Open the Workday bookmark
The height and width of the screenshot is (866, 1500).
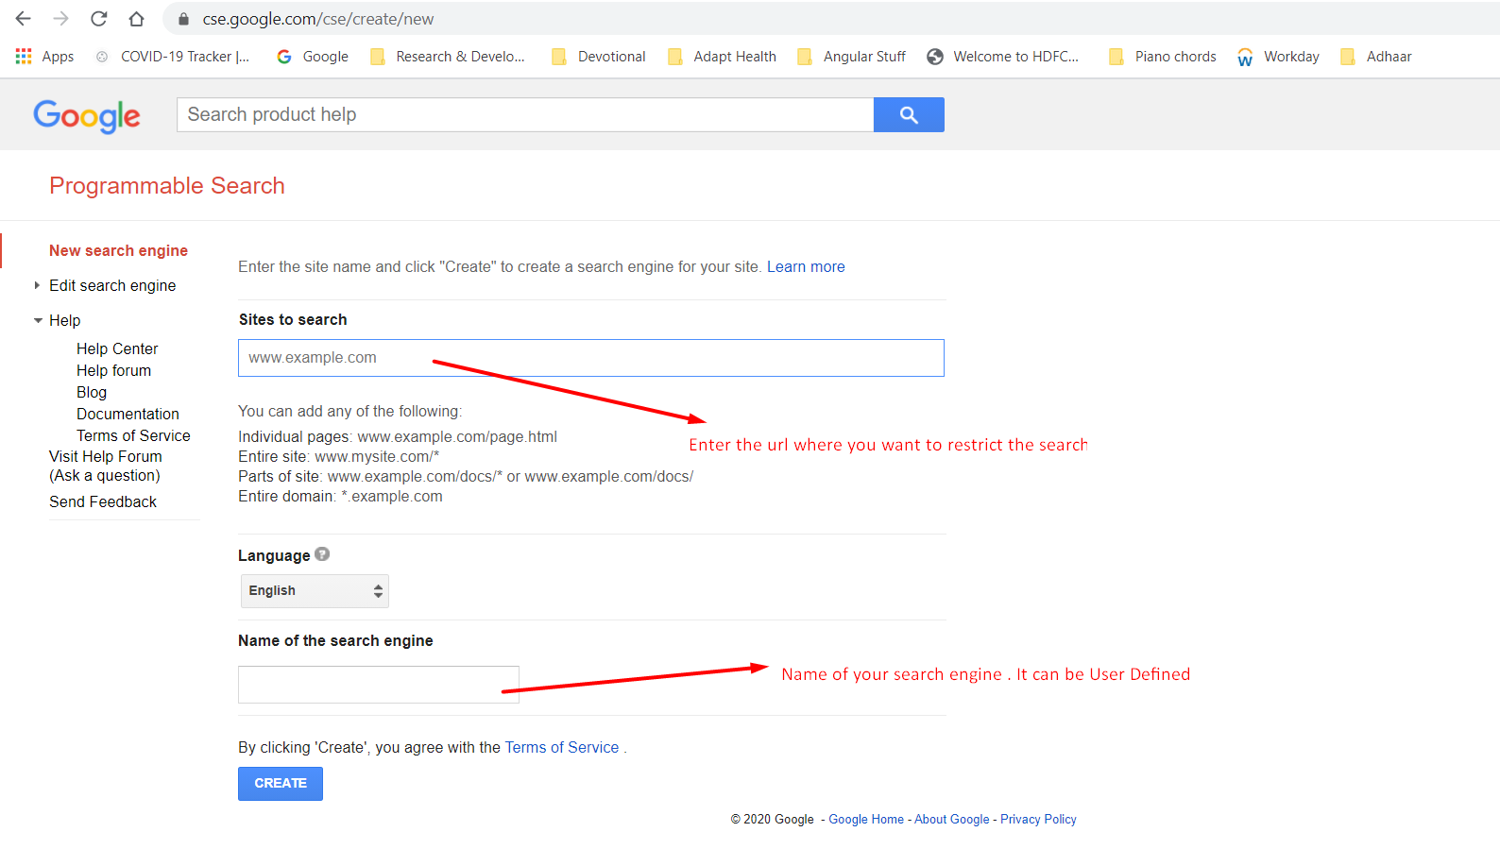point(1278,57)
